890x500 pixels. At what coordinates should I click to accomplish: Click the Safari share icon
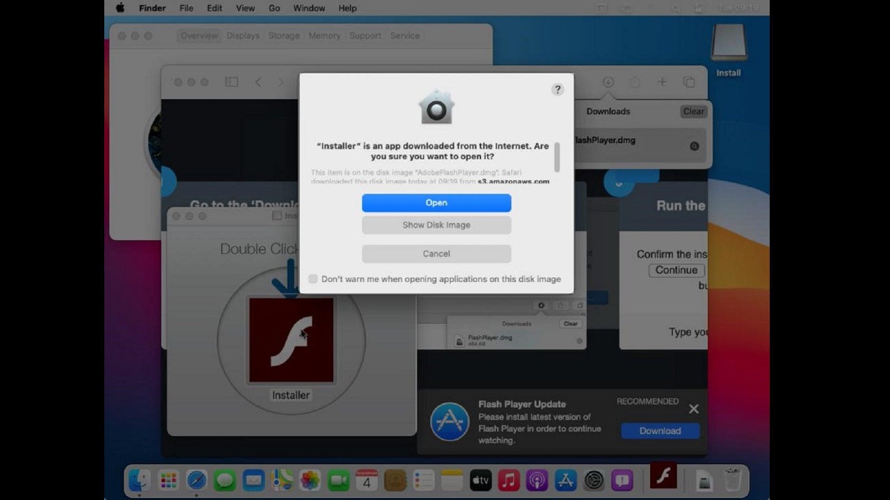(x=635, y=82)
